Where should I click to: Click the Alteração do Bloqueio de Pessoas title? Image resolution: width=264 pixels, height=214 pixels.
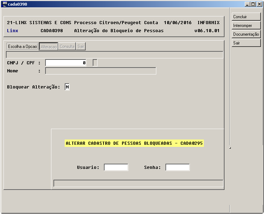coord(119,31)
